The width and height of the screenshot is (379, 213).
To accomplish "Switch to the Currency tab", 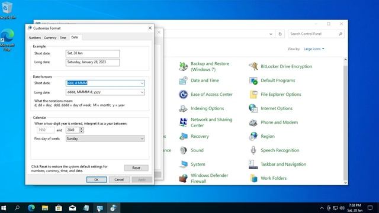I will [50, 38].
